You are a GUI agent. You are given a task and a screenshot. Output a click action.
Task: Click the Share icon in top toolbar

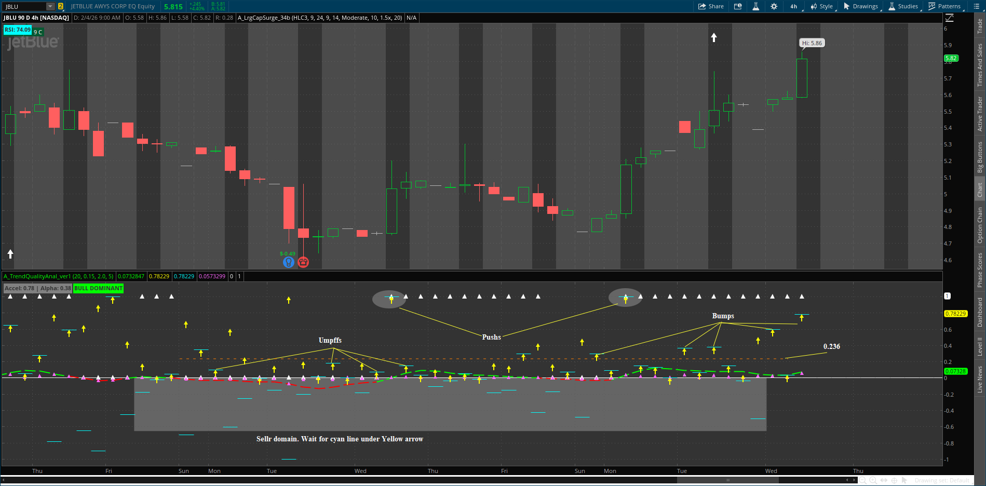pos(711,6)
